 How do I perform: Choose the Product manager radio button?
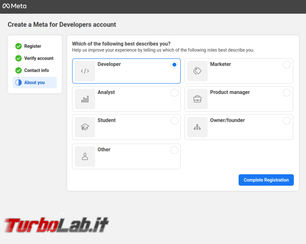[287, 93]
